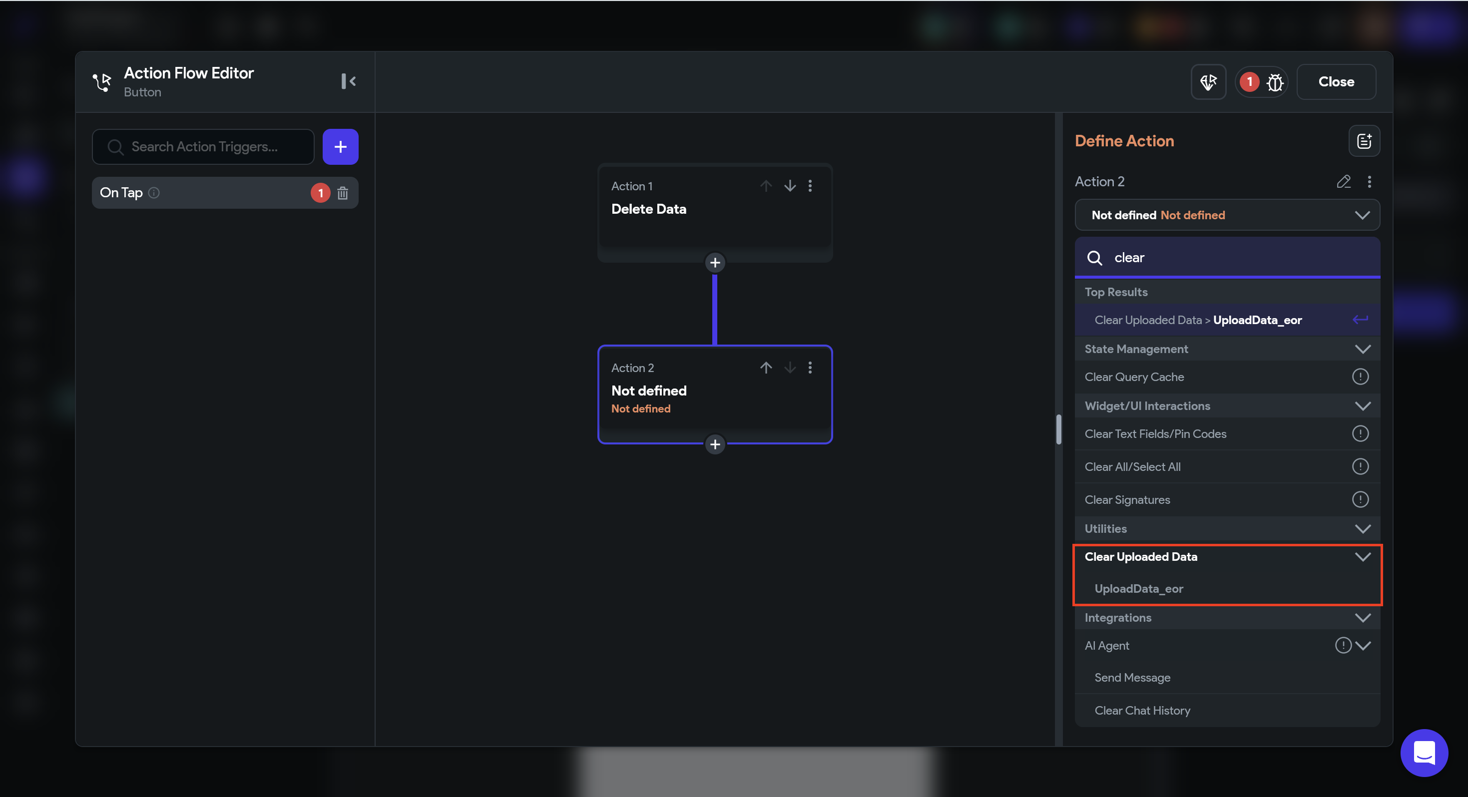Move Action 2 up with arrow

pyautogui.click(x=765, y=368)
